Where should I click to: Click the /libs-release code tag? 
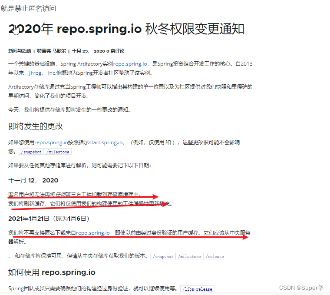coord(198,289)
